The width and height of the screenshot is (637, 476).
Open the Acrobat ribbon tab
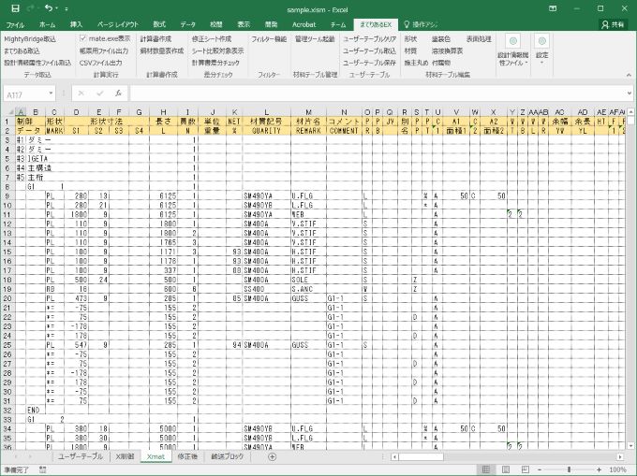tap(305, 23)
